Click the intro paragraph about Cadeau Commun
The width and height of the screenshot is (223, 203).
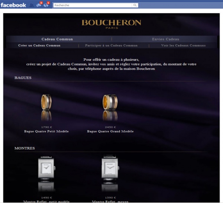pyautogui.click(x=111, y=64)
